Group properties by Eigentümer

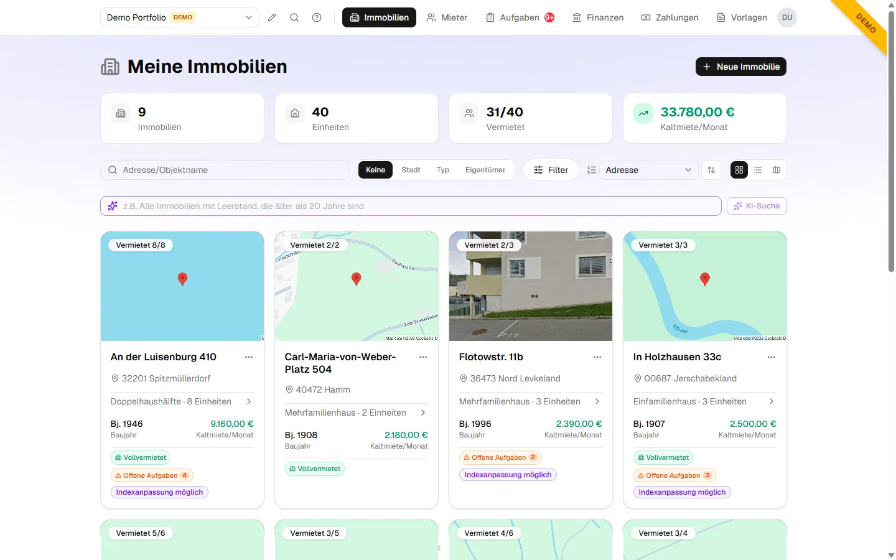click(485, 170)
